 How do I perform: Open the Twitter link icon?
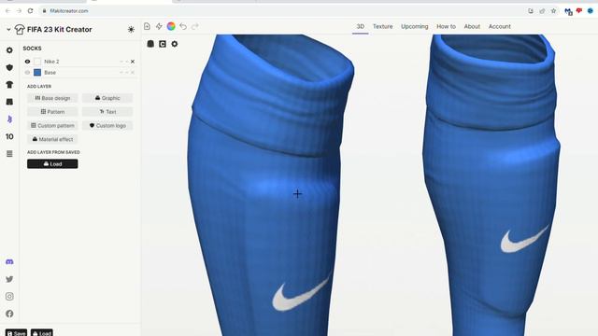coord(9,279)
